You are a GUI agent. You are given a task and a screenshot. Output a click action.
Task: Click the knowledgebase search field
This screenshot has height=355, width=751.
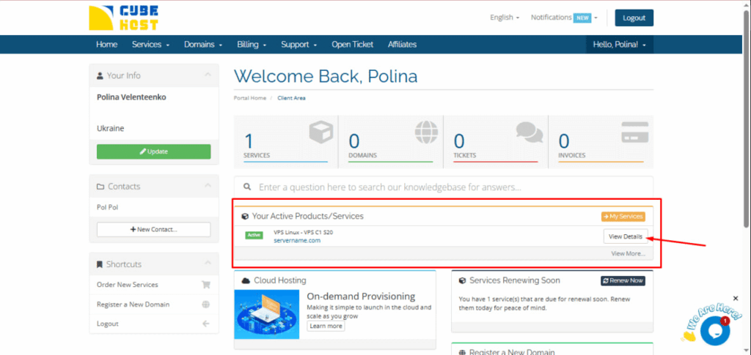pos(444,187)
